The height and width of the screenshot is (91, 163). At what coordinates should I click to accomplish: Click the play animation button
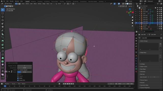tap(69, 84)
